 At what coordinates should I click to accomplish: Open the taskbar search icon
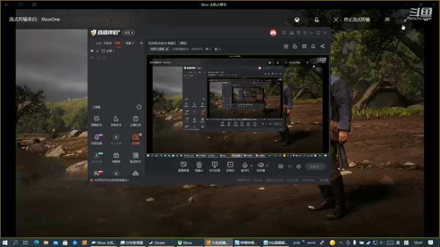[15, 243]
